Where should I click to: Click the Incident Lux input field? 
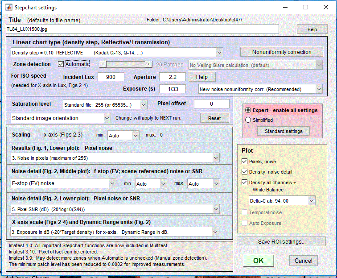111,77
